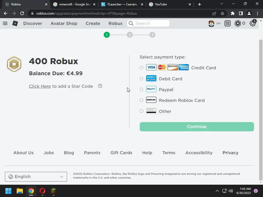Open Minecraft launcher taskbar icon

(53, 191)
